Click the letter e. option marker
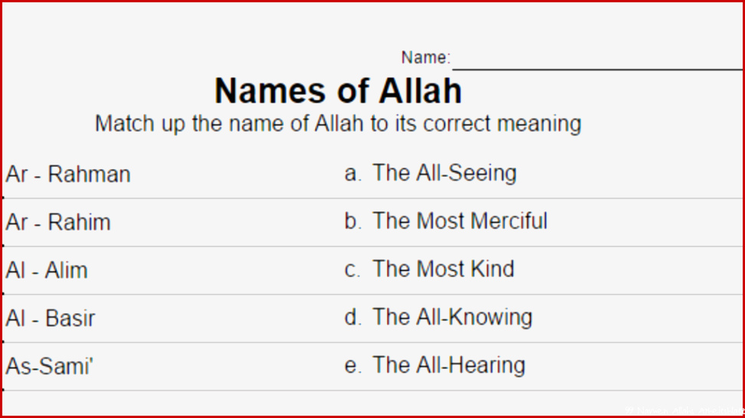745x418 pixels. click(x=353, y=365)
